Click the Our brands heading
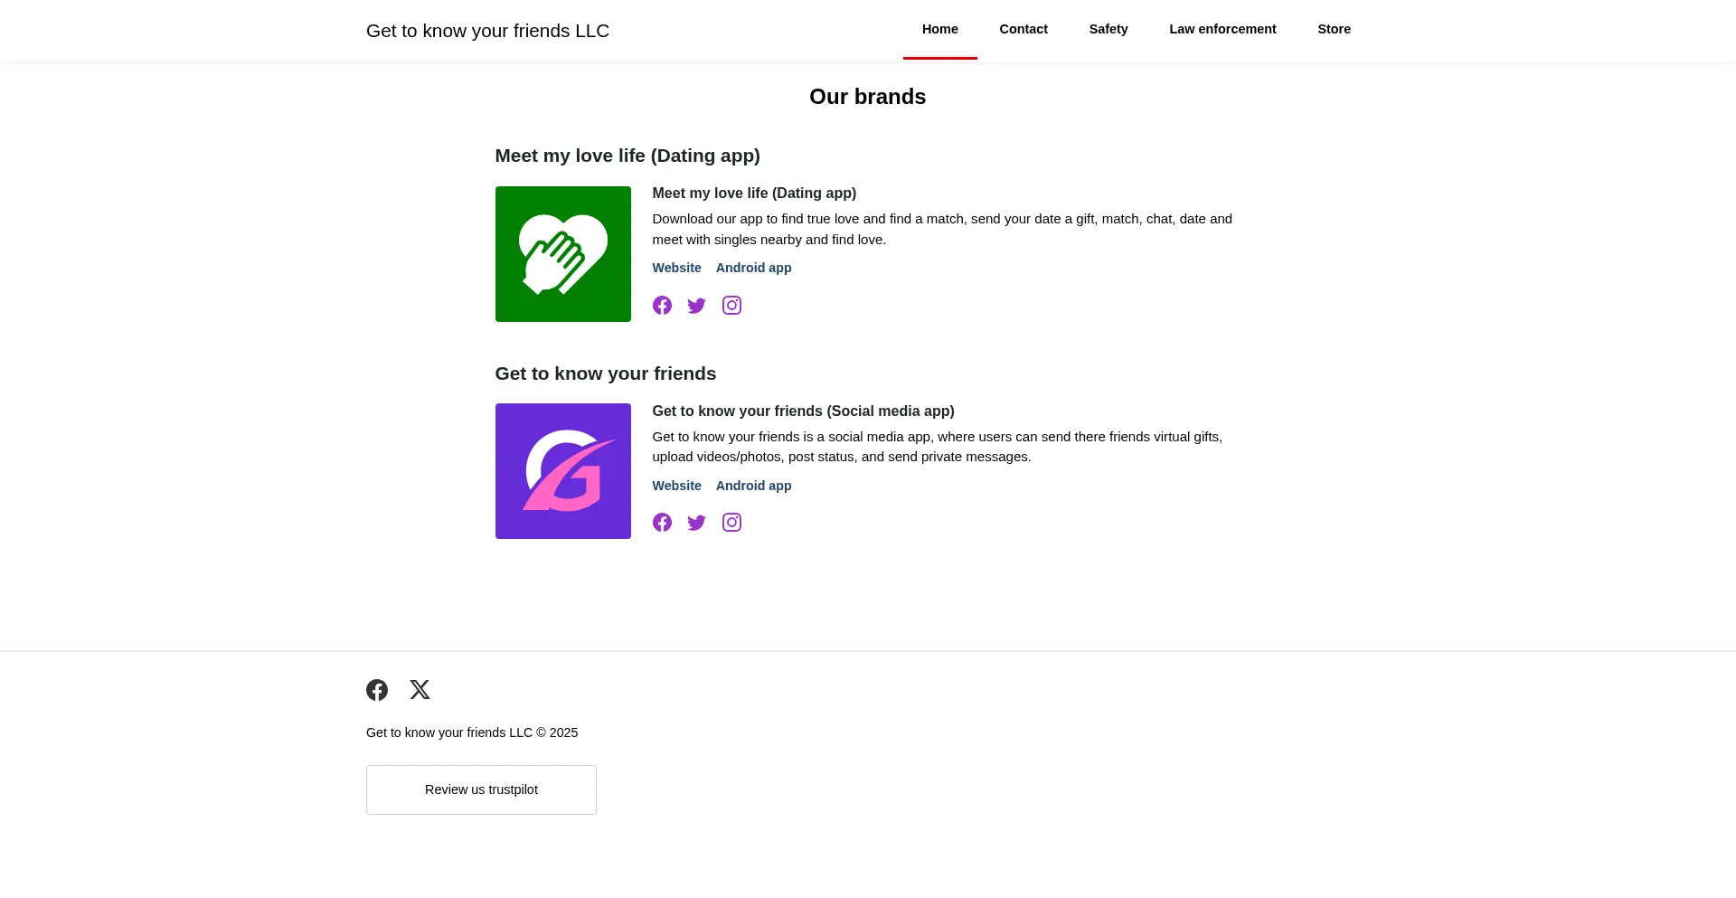The image size is (1736, 898). tap(868, 97)
